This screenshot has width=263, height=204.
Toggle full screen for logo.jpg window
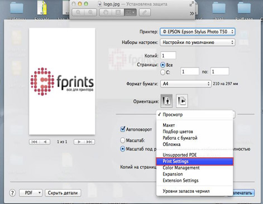[x=192, y=4]
